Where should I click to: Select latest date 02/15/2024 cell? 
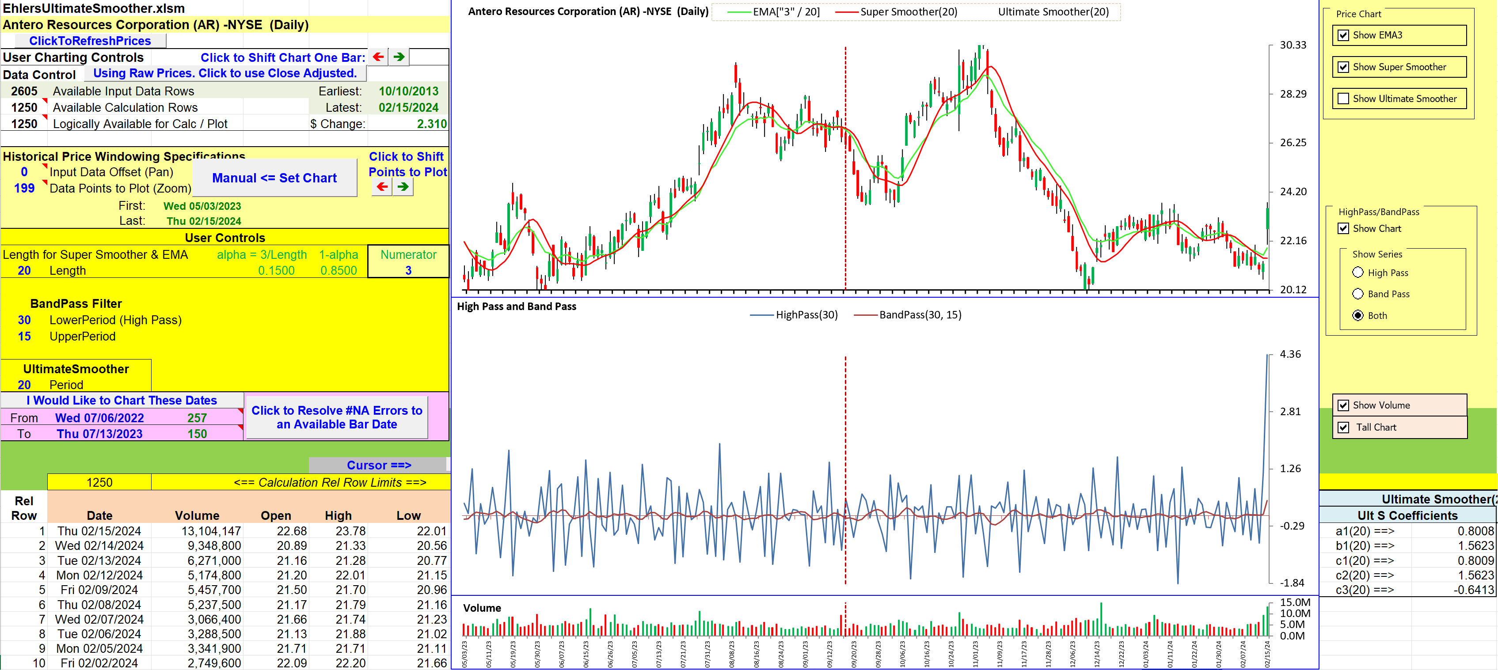(408, 107)
